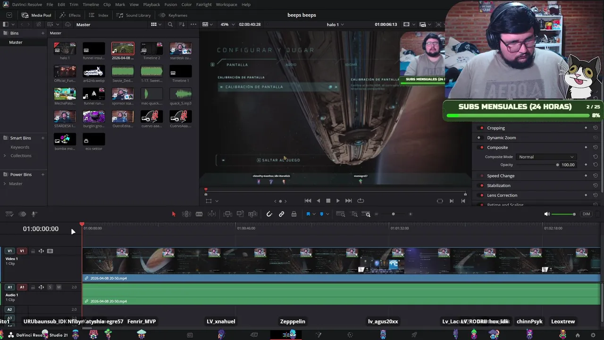604x340 pixels.
Task: Add a marker using the marker icon
Action: click(x=321, y=214)
